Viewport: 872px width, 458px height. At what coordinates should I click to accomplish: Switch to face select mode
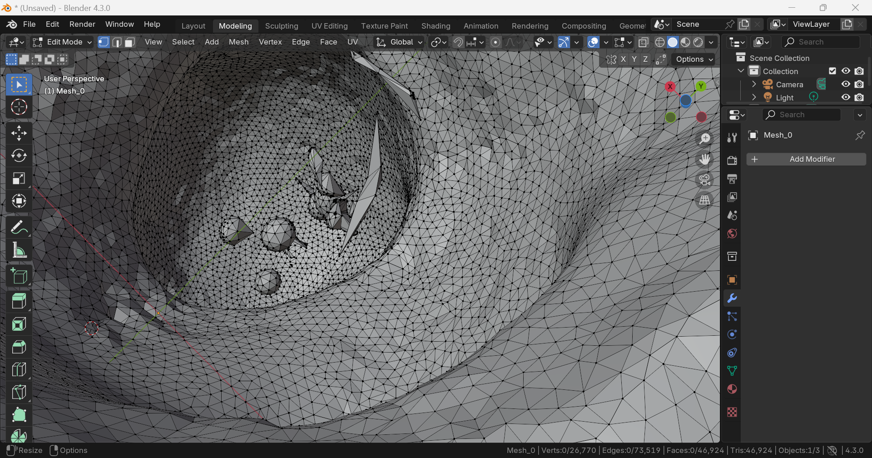130,42
